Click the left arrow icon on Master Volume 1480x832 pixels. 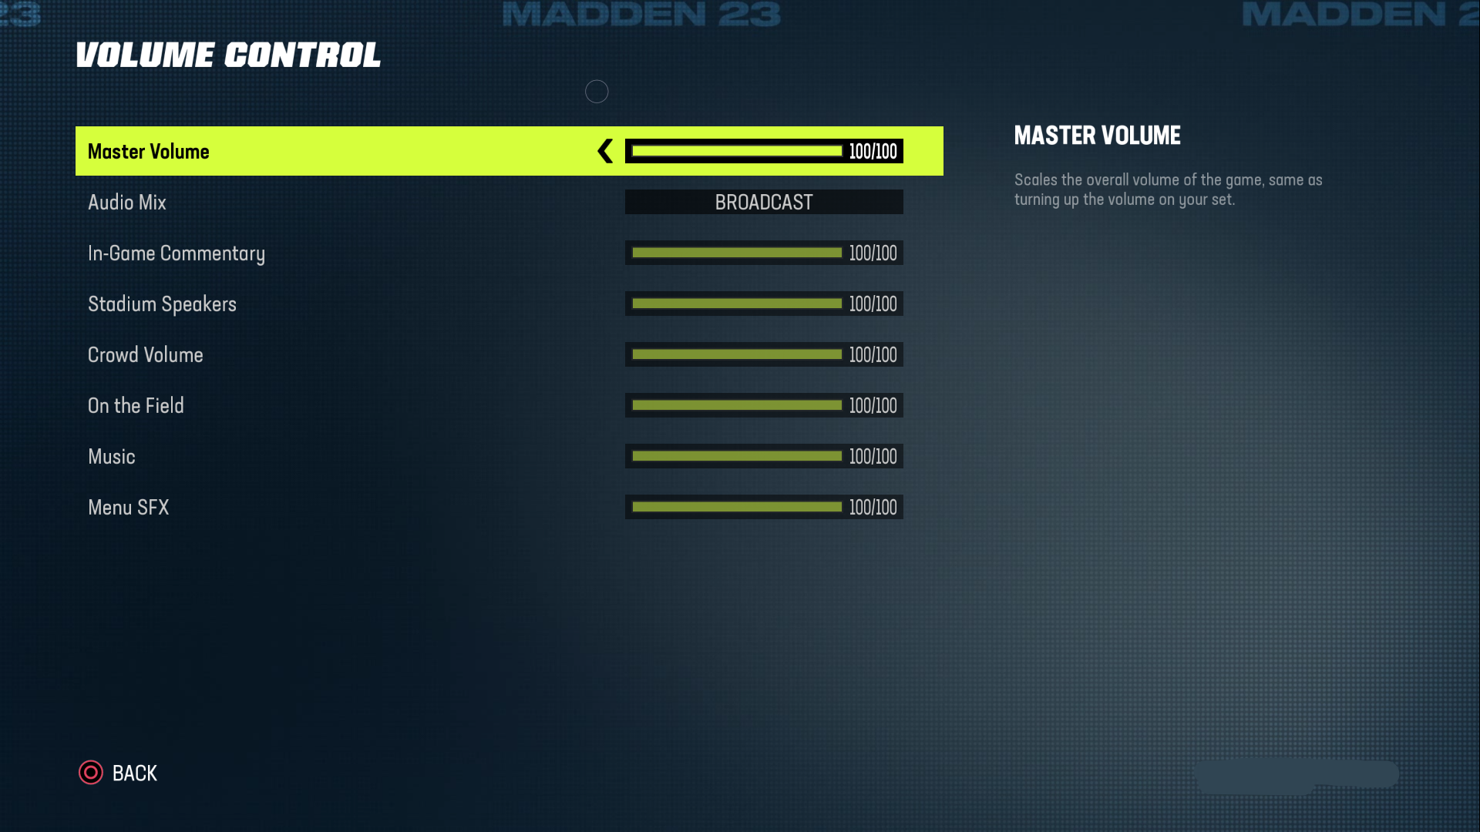click(606, 151)
